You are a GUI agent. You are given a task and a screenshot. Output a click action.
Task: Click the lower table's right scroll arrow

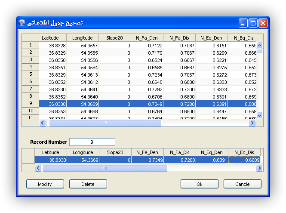pyautogui.click(x=259, y=168)
